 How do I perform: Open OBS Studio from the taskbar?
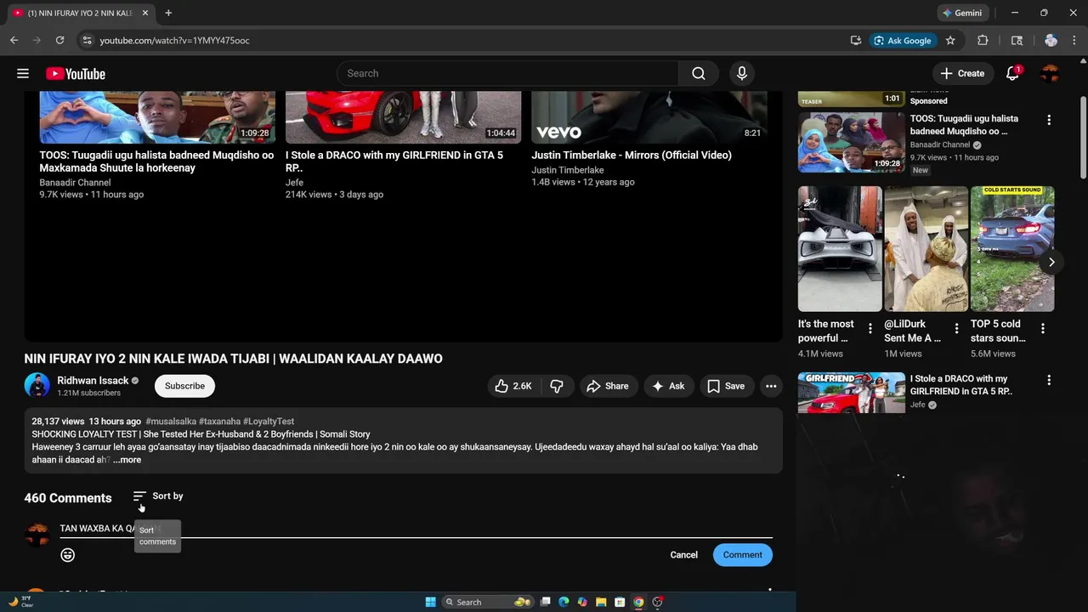(x=657, y=602)
